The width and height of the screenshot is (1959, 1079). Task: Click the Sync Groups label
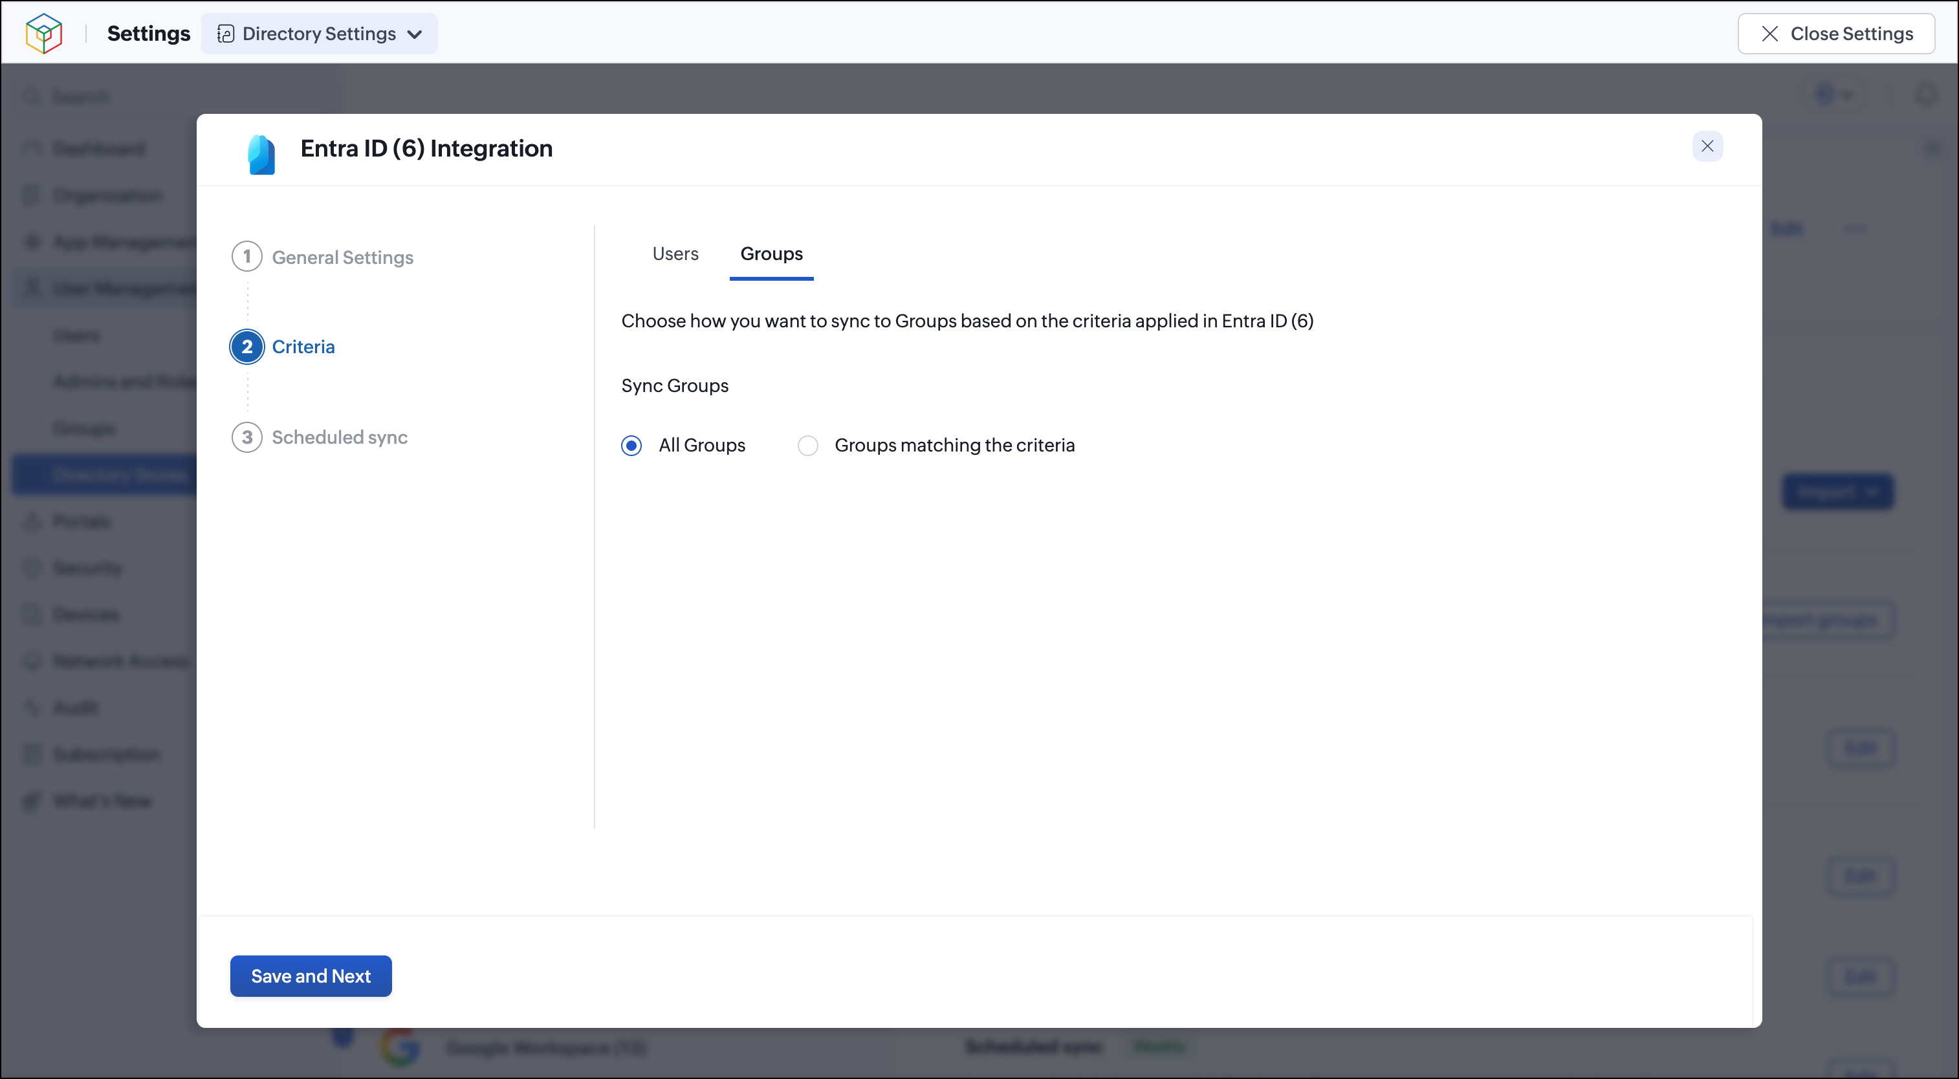click(x=675, y=386)
